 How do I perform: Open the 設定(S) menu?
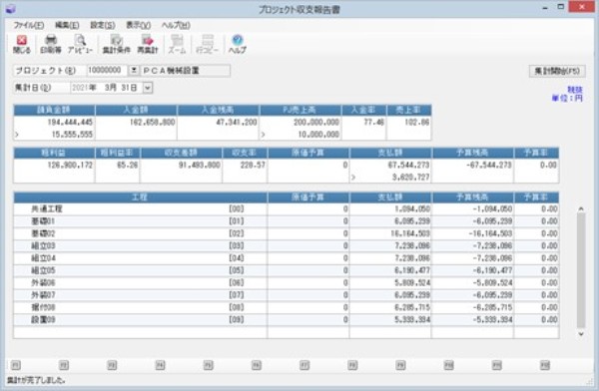coord(103,25)
